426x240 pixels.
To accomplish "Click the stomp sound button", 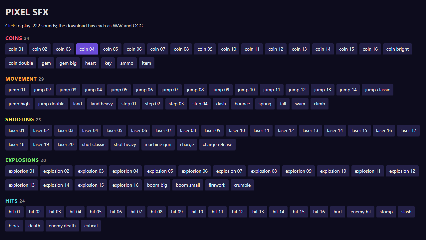I will click(x=386, y=212).
